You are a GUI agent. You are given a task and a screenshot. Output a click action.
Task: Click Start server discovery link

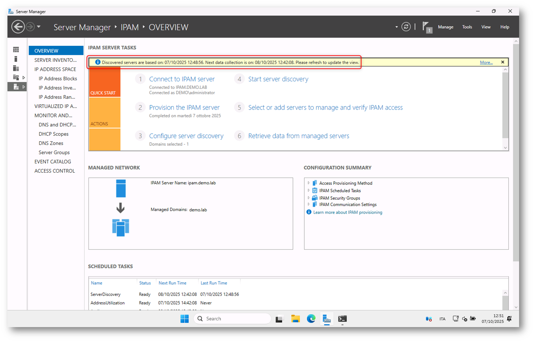pos(278,79)
